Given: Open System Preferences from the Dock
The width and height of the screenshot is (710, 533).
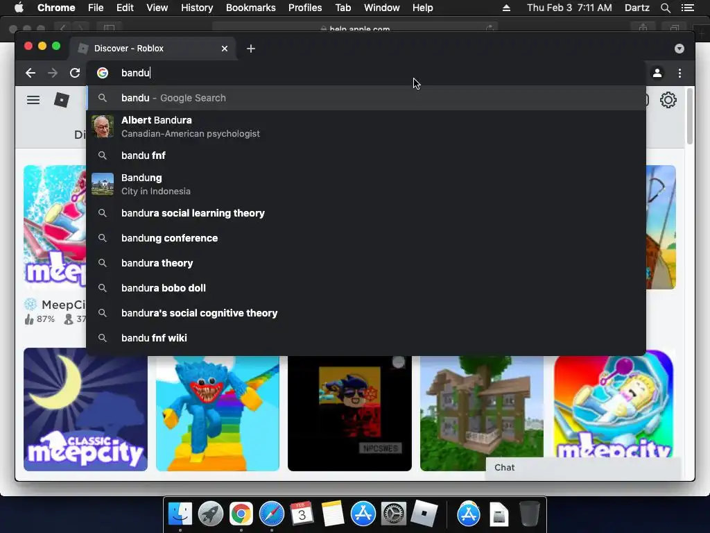Looking at the screenshot, I should click(394, 514).
